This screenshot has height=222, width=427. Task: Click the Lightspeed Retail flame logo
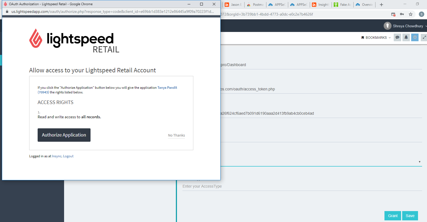(36, 39)
